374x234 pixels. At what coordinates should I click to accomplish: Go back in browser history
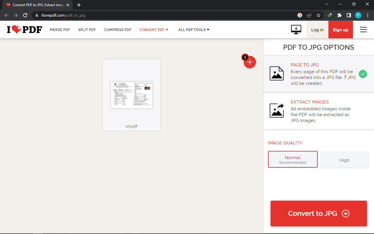pos(6,15)
